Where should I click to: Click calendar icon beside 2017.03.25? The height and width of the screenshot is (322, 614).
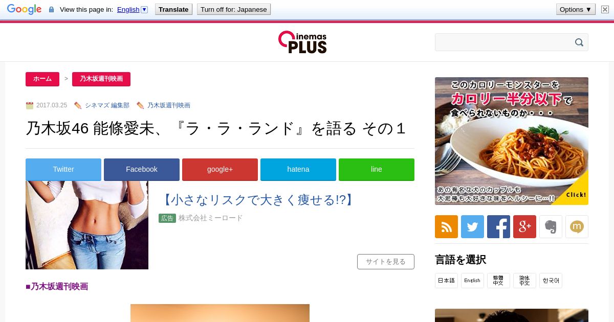coord(30,105)
